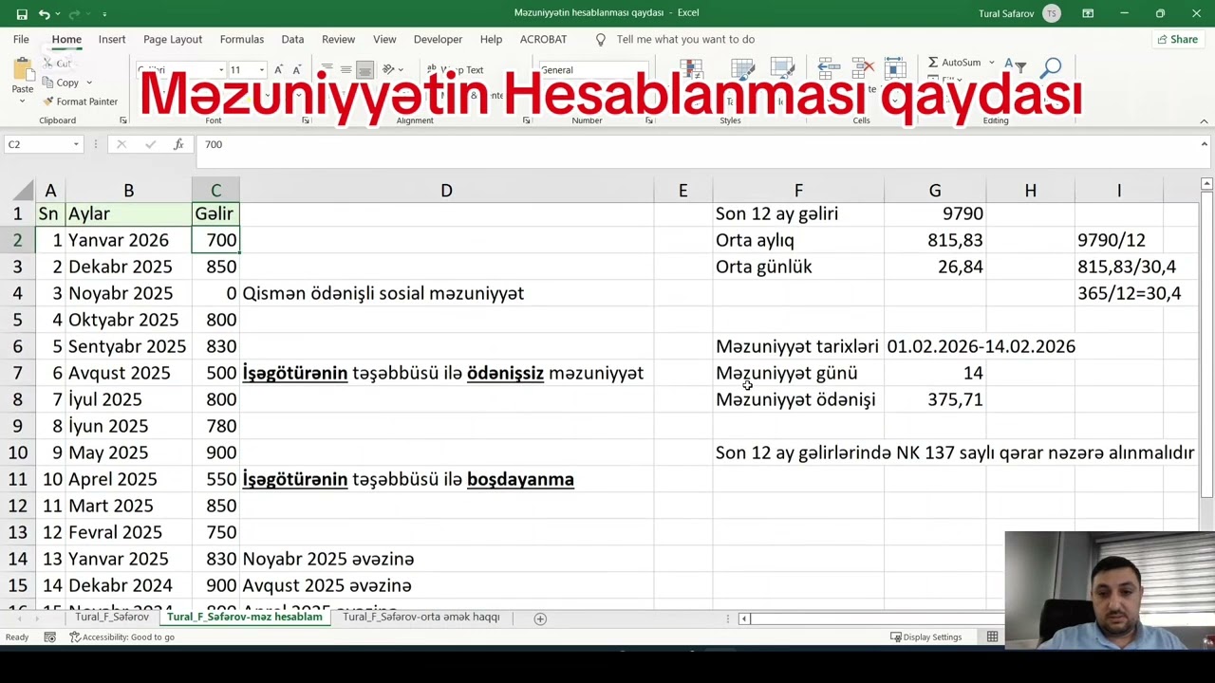Toggle bottom align for the cell

coord(364,70)
